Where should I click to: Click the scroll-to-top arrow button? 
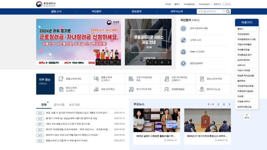coord(247,116)
